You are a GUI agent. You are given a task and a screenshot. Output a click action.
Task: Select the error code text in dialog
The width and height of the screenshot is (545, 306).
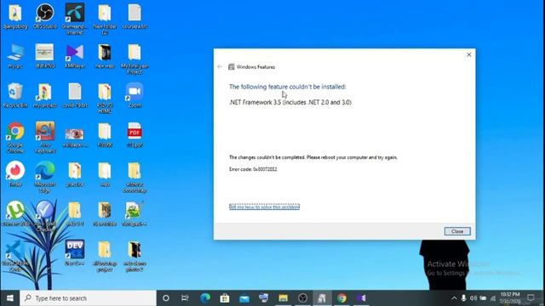click(x=253, y=169)
